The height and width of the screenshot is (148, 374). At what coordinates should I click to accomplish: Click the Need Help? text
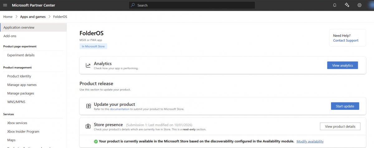pyautogui.click(x=342, y=36)
